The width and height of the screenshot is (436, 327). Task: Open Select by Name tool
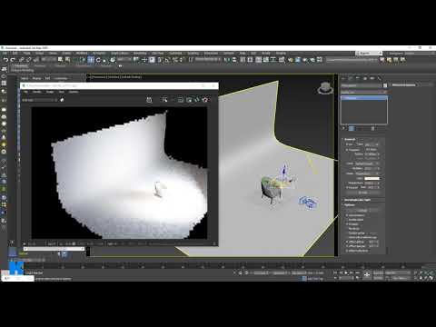pyautogui.click(x=67, y=60)
